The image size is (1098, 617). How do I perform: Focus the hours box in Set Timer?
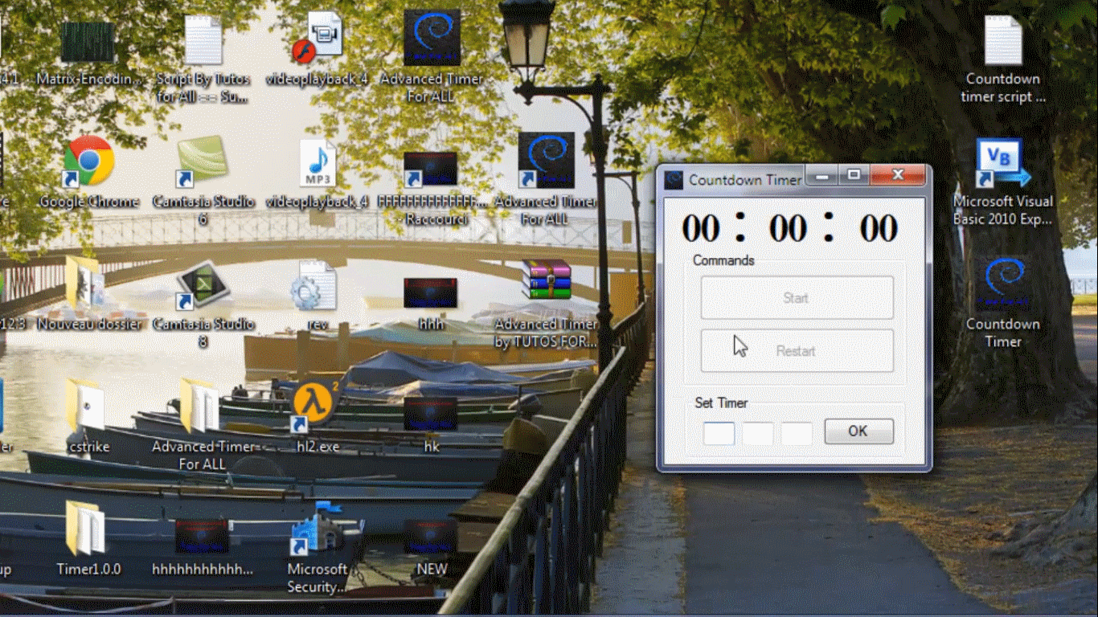pyautogui.click(x=719, y=434)
